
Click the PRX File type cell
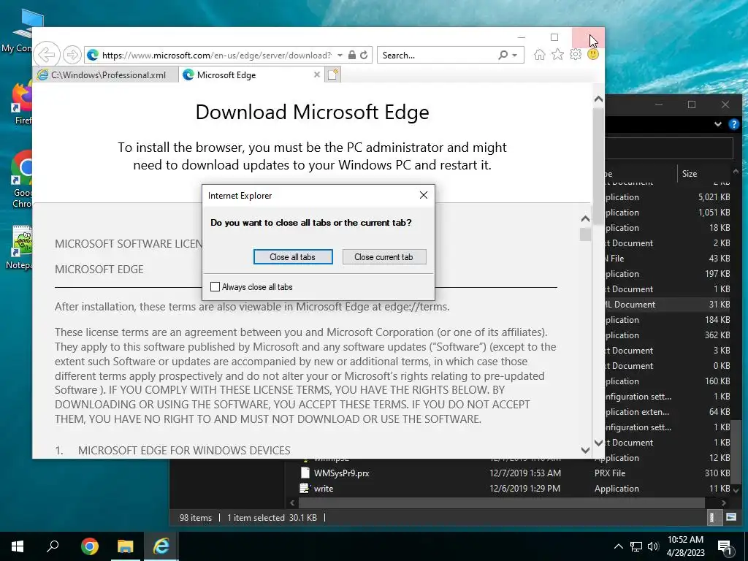tap(610, 473)
